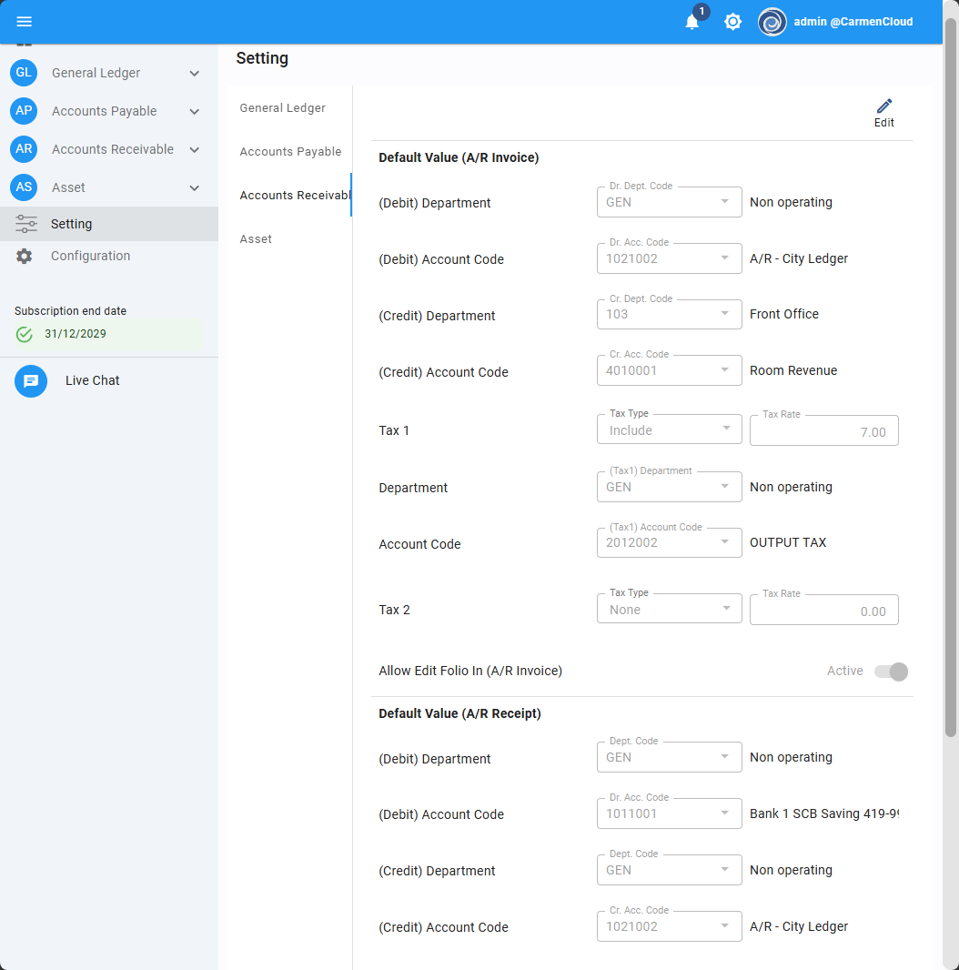Image resolution: width=959 pixels, height=970 pixels.
Task: Expand the Accounts Payable sidebar chevron
Action: coord(194,112)
